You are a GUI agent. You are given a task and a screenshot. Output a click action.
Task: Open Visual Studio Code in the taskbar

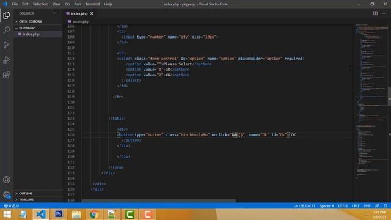click(x=41, y=215)
